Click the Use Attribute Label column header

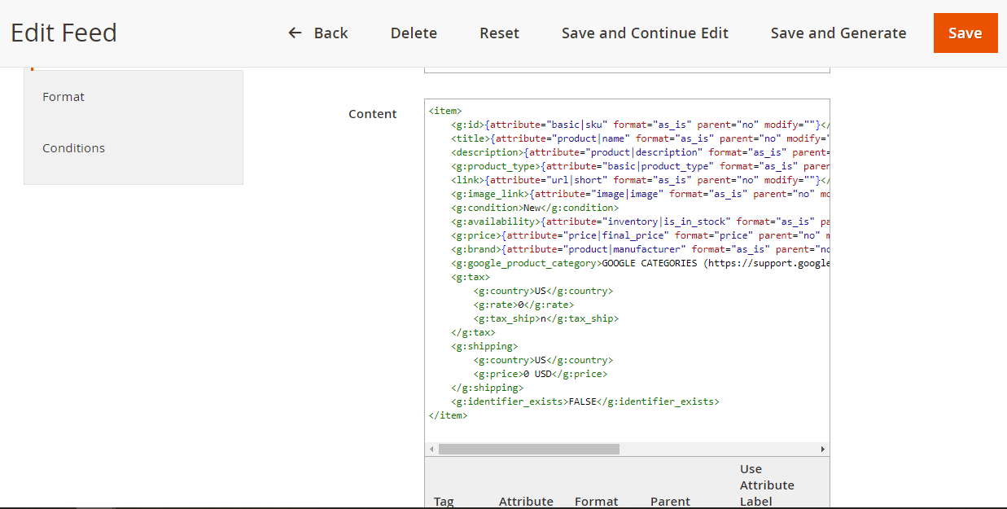(766, 485)
